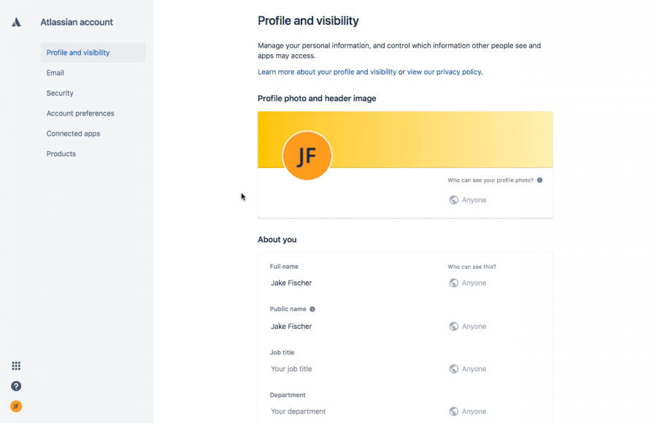
Task: Open the JF avatar at bottom left
Action: pos(16,405)
